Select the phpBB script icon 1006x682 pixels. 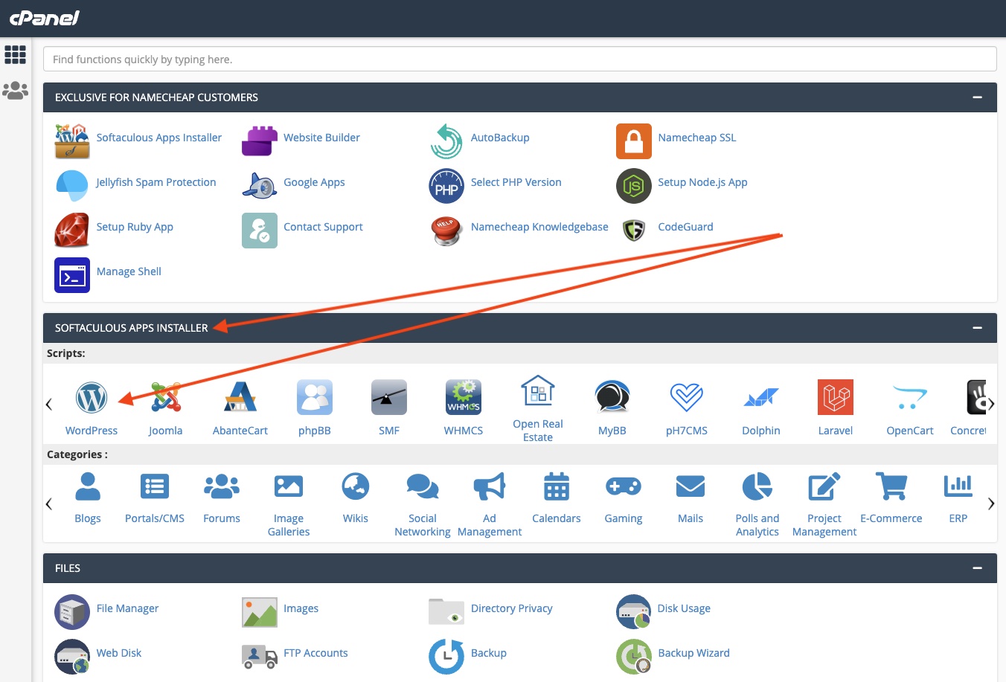click(x=315, y=397)
